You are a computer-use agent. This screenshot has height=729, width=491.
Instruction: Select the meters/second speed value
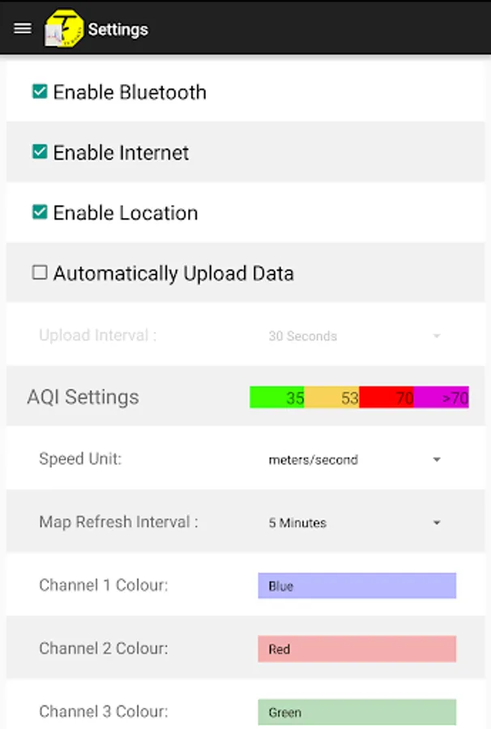[314, 459]
